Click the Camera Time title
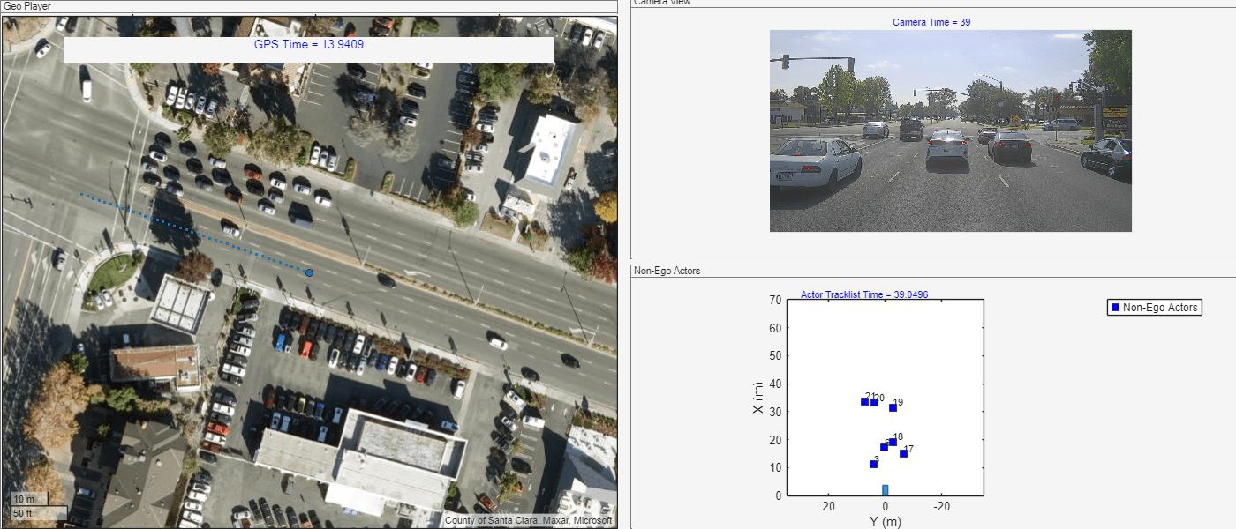The image size is (1236, 529). (931, 22)
